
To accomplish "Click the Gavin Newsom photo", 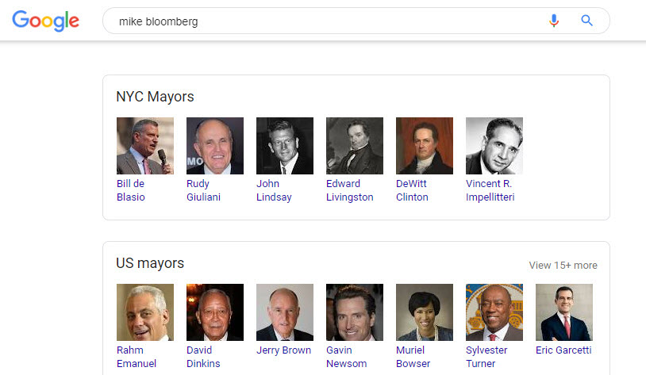I will [x=355, y=312].
